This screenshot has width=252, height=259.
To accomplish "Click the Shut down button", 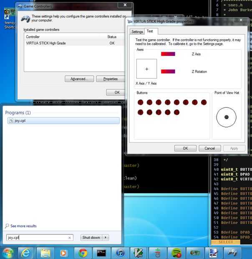I will (91, 238).
